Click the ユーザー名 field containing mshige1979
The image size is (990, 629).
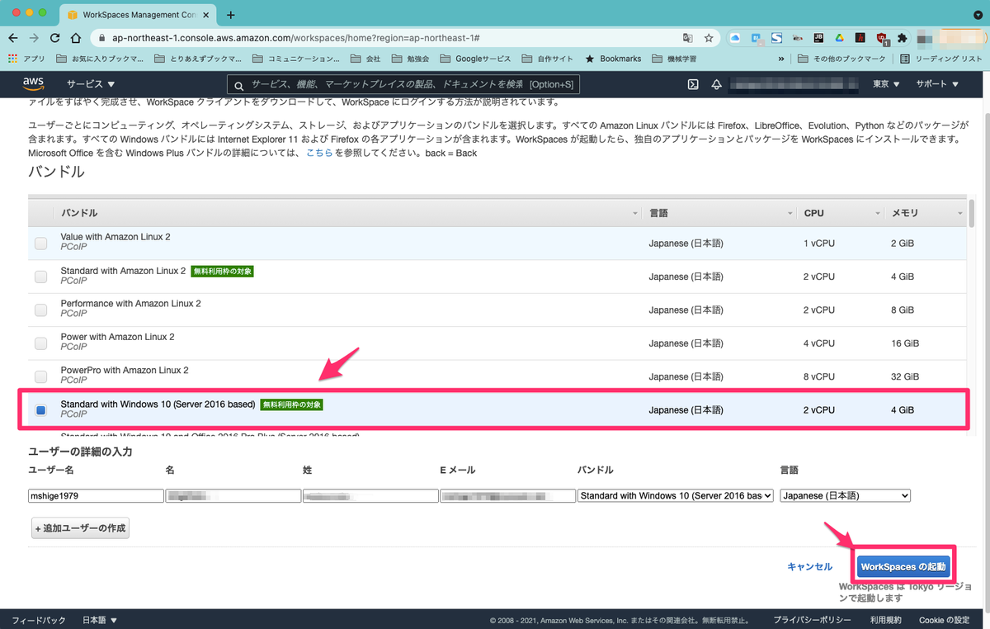pos(96,496)
